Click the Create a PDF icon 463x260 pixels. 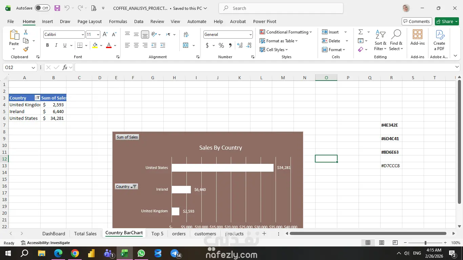coord(439,40)
